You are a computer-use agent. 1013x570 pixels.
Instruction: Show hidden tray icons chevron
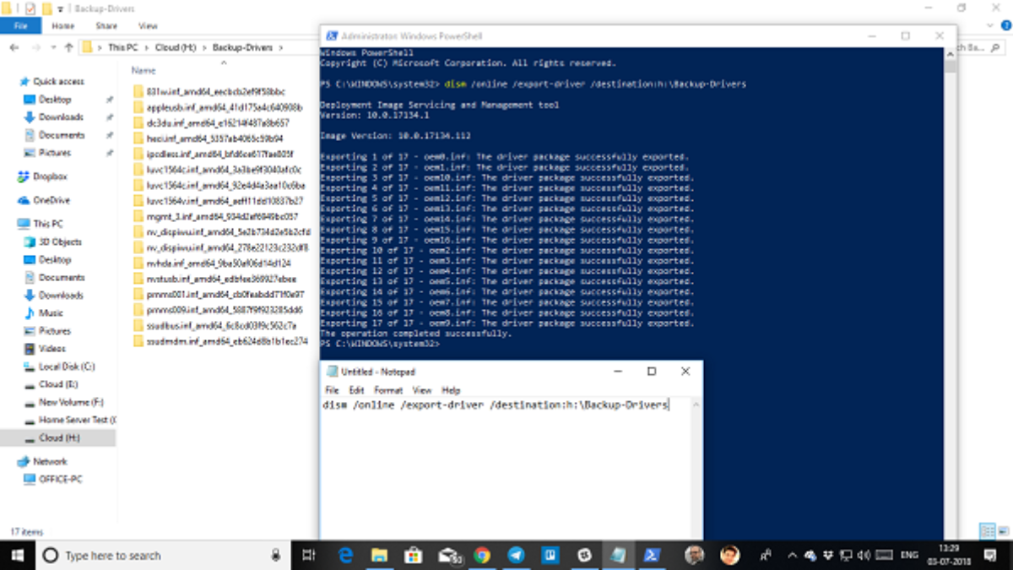click(x=792, y=555)
